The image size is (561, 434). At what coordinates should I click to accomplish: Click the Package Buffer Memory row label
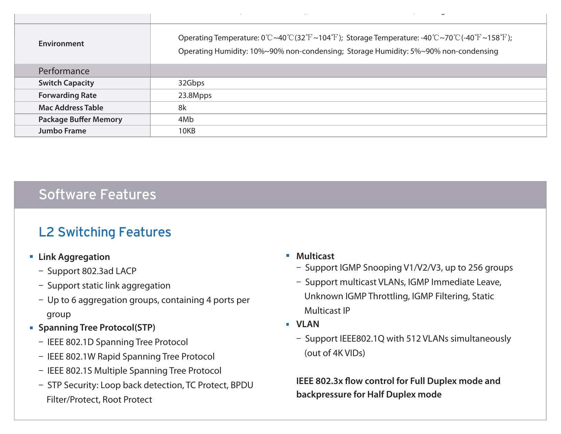point(80,119)
